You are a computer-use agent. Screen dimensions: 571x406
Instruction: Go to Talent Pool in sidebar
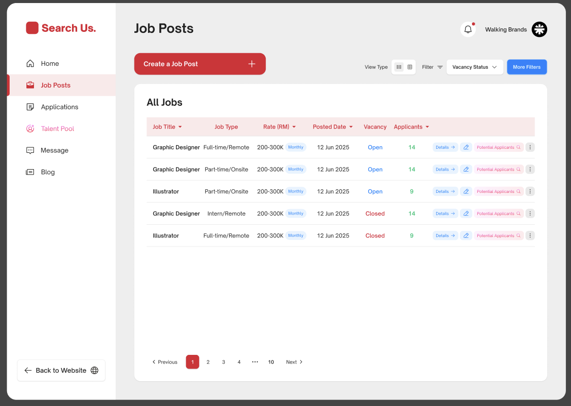pyautogui.click(x=57, y=129)
